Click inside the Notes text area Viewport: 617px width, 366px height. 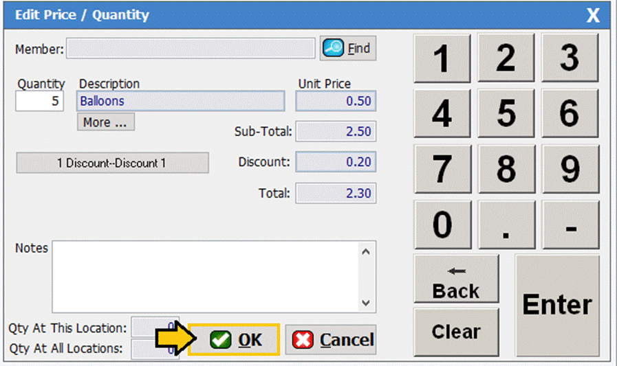(x=206, y=276)
